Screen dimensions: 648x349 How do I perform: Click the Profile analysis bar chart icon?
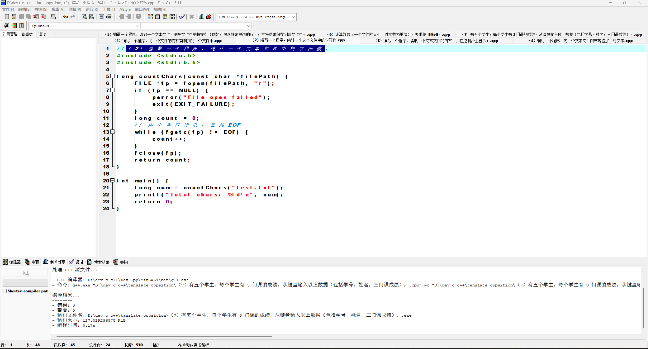[201, 17]
